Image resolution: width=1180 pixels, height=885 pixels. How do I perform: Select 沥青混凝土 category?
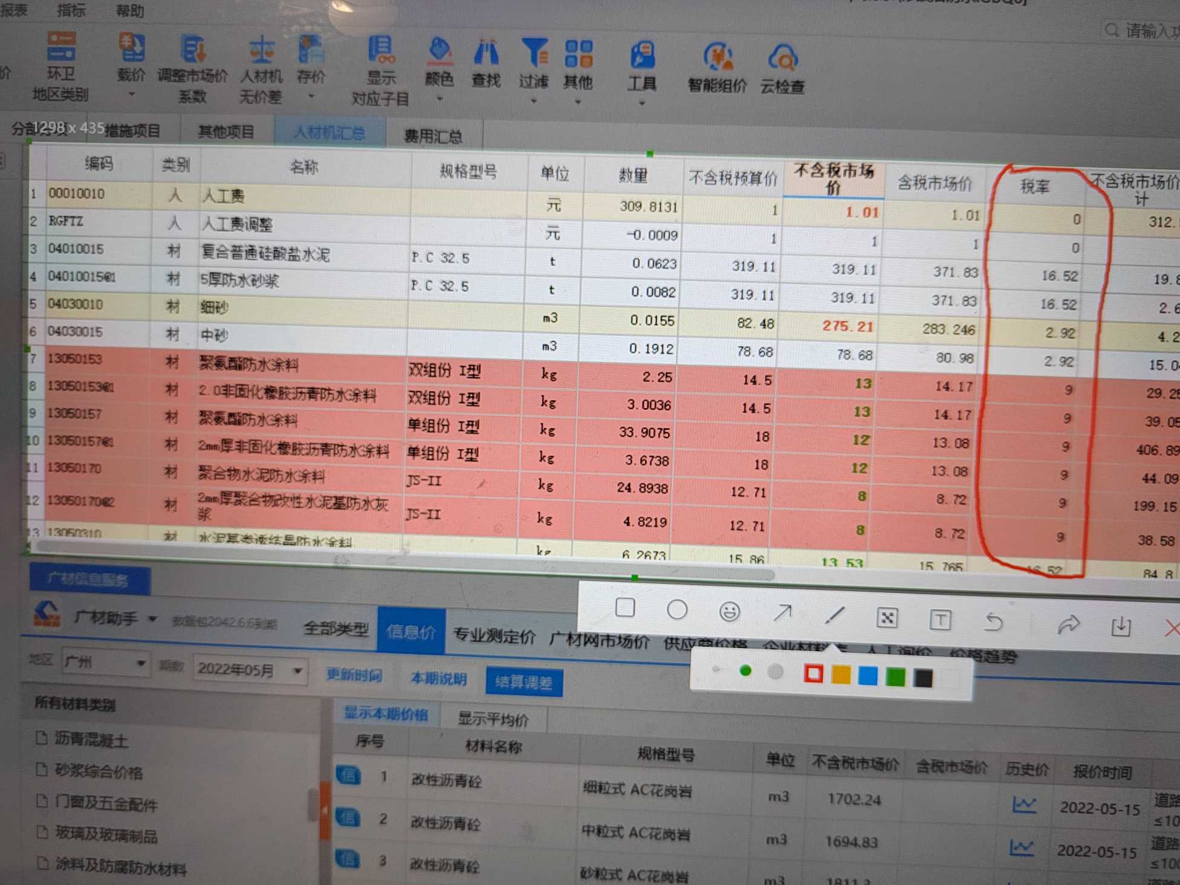[91, 739]
